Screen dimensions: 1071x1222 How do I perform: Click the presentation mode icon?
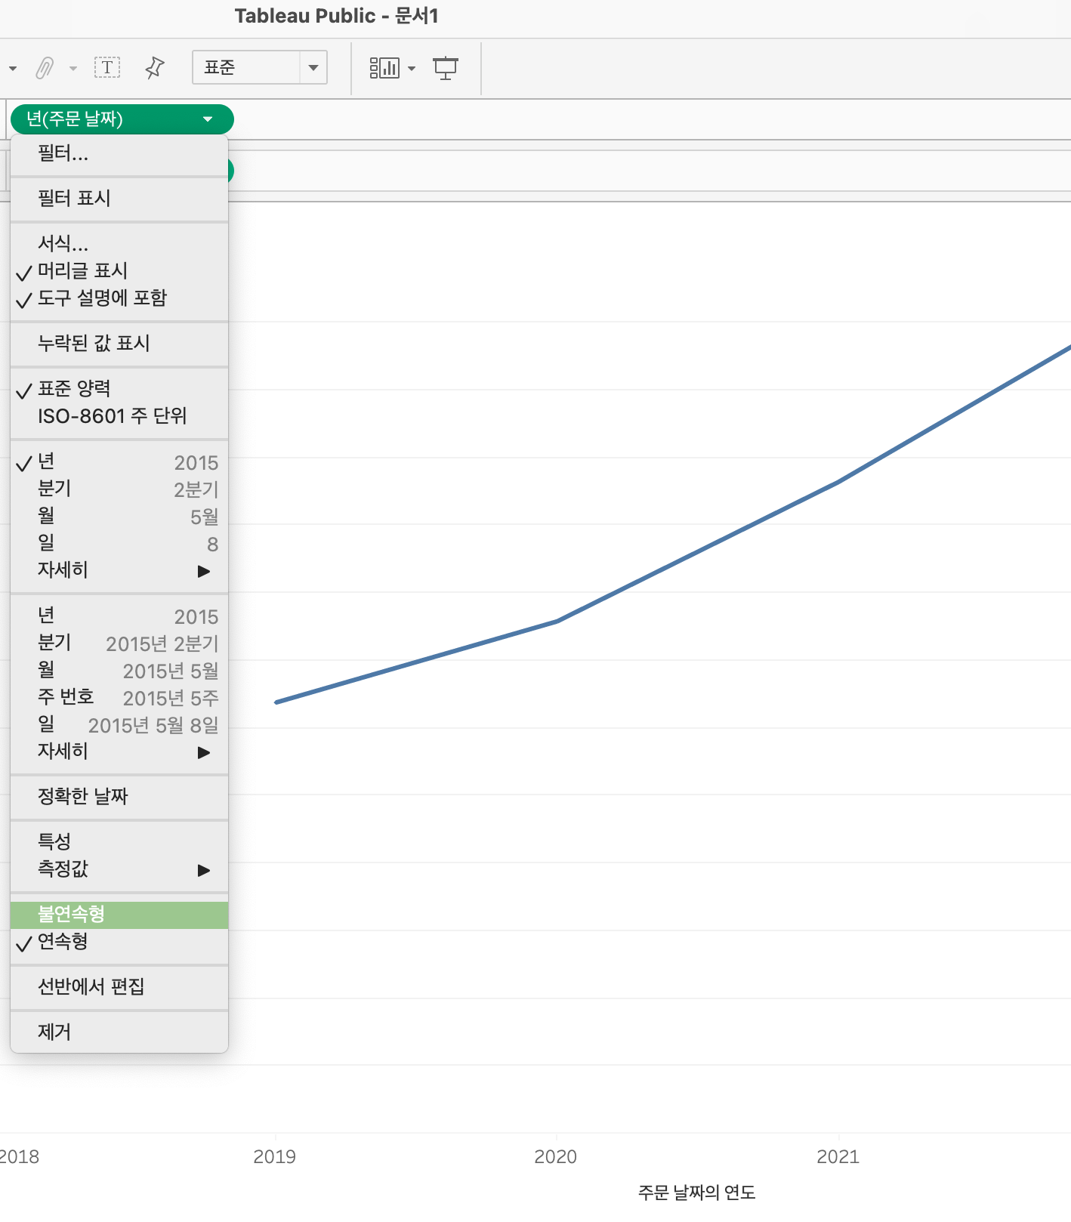(446, 68)
